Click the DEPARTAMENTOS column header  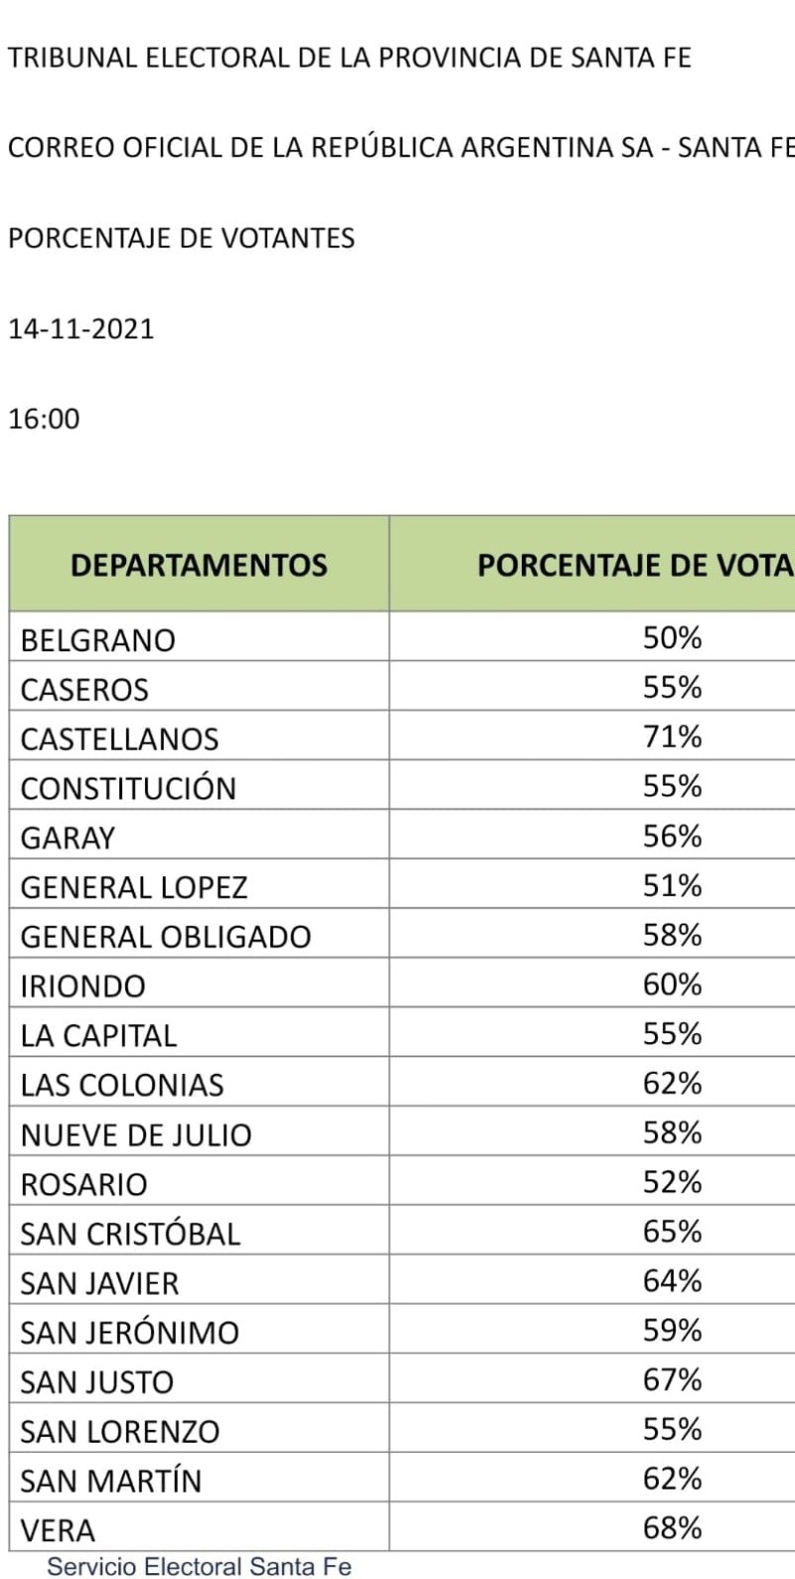coord(199,565)
